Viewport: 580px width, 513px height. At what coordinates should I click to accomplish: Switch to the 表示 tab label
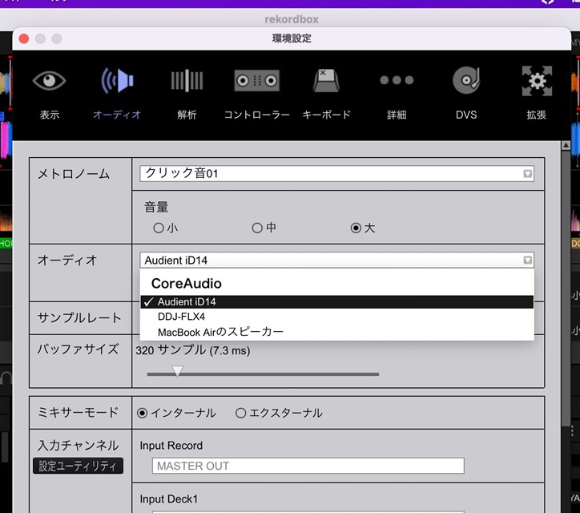(x=50, y=115)
